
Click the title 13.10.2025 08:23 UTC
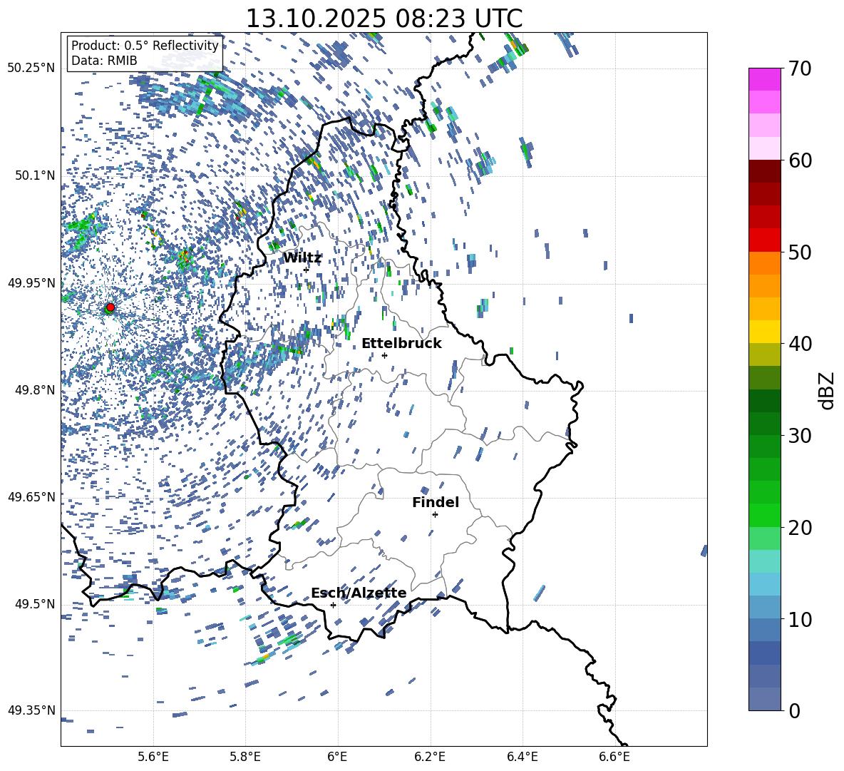[x=384, y=19]
